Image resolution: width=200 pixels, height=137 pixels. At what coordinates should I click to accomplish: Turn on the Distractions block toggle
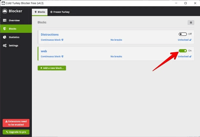(x=183, y=34)
